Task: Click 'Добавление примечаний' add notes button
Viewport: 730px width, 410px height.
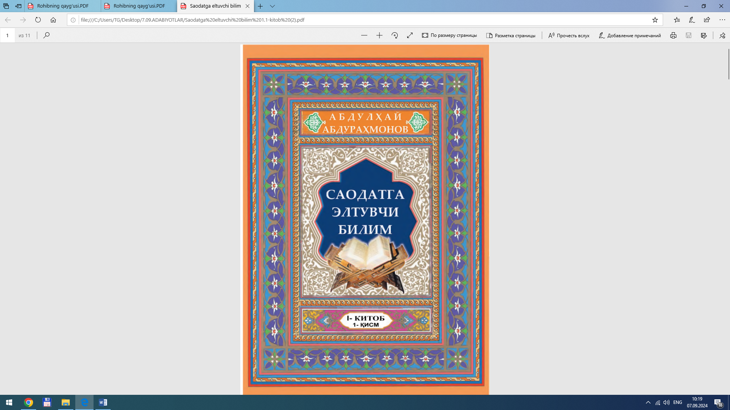Action: 630,35
